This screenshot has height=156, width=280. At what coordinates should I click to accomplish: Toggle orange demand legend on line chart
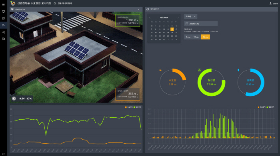(128, 107)
